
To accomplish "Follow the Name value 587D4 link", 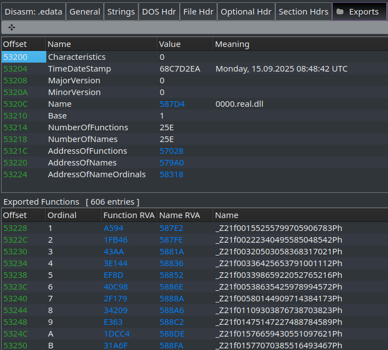I will coord(172,104).
